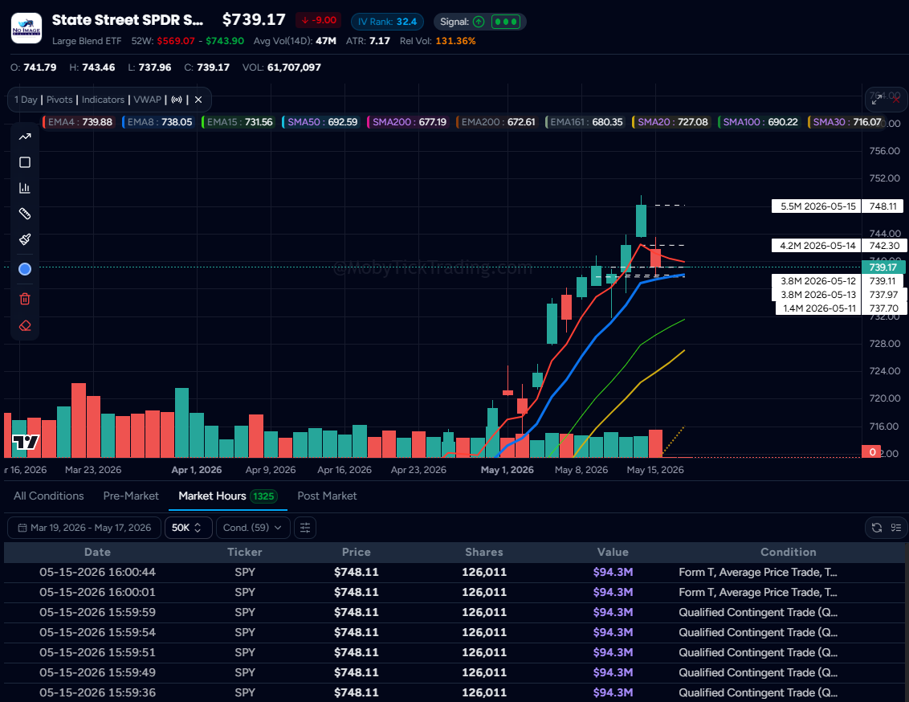
Task: Toggle the EMA200 indicator label
Action: point(497,122)
